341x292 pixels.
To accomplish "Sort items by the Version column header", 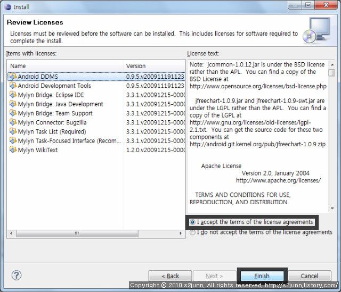I will [154, 66].
